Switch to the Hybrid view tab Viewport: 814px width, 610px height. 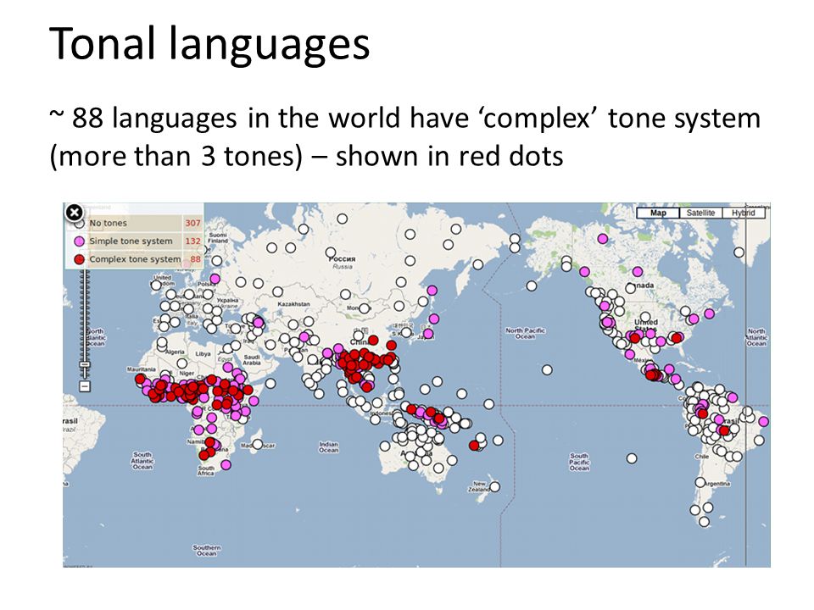744,213
